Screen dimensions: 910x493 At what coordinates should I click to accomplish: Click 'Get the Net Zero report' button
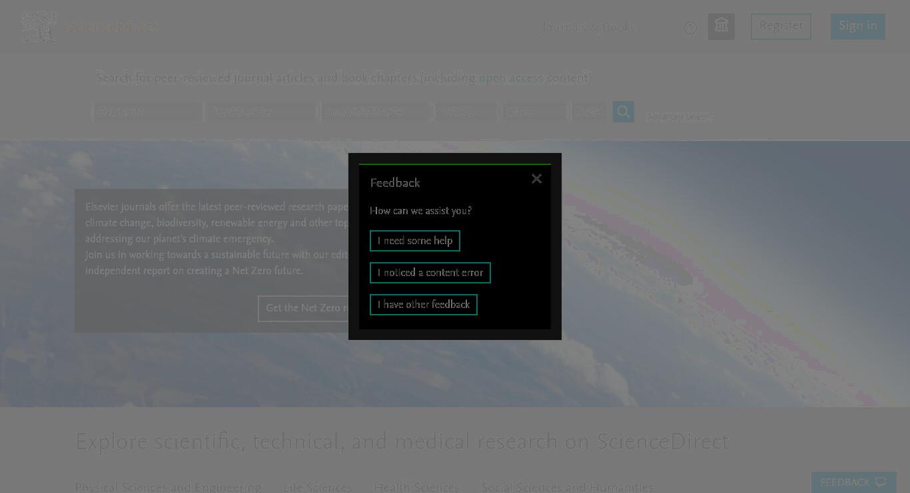pos(303,308)
